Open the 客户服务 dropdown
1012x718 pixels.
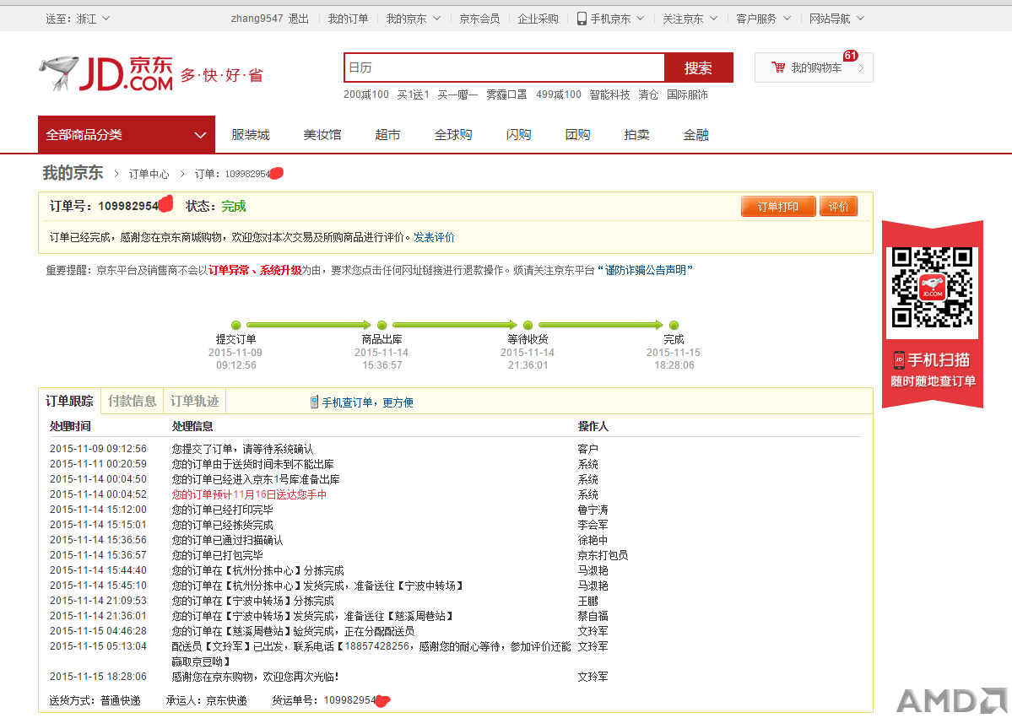coord(763,19)
